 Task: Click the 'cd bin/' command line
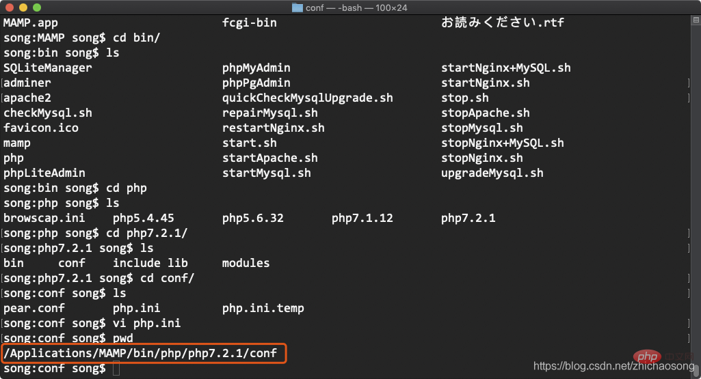click(82, 38)
